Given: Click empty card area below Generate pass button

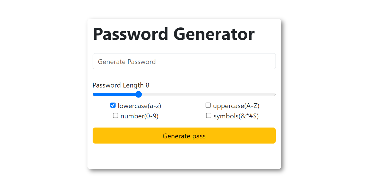Looking at the screenshot, I should coord(184,156).
